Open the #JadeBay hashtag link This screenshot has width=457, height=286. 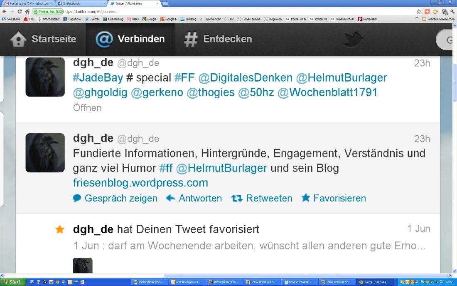98,78
